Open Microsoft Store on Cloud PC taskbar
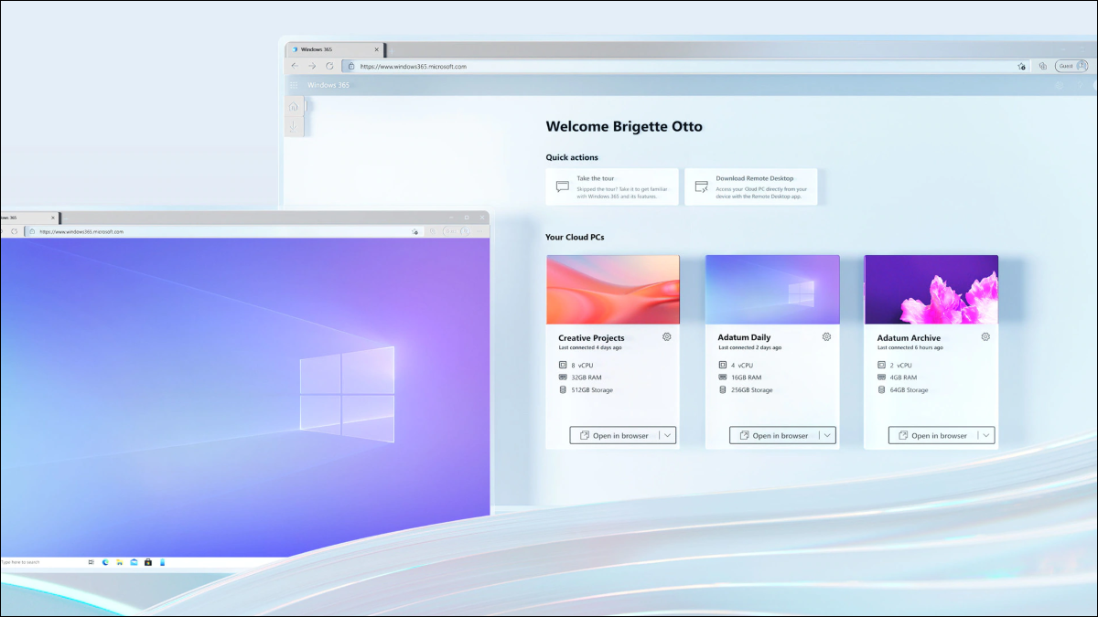Viewport: 1098px width, 617px height. coord(148,562)
